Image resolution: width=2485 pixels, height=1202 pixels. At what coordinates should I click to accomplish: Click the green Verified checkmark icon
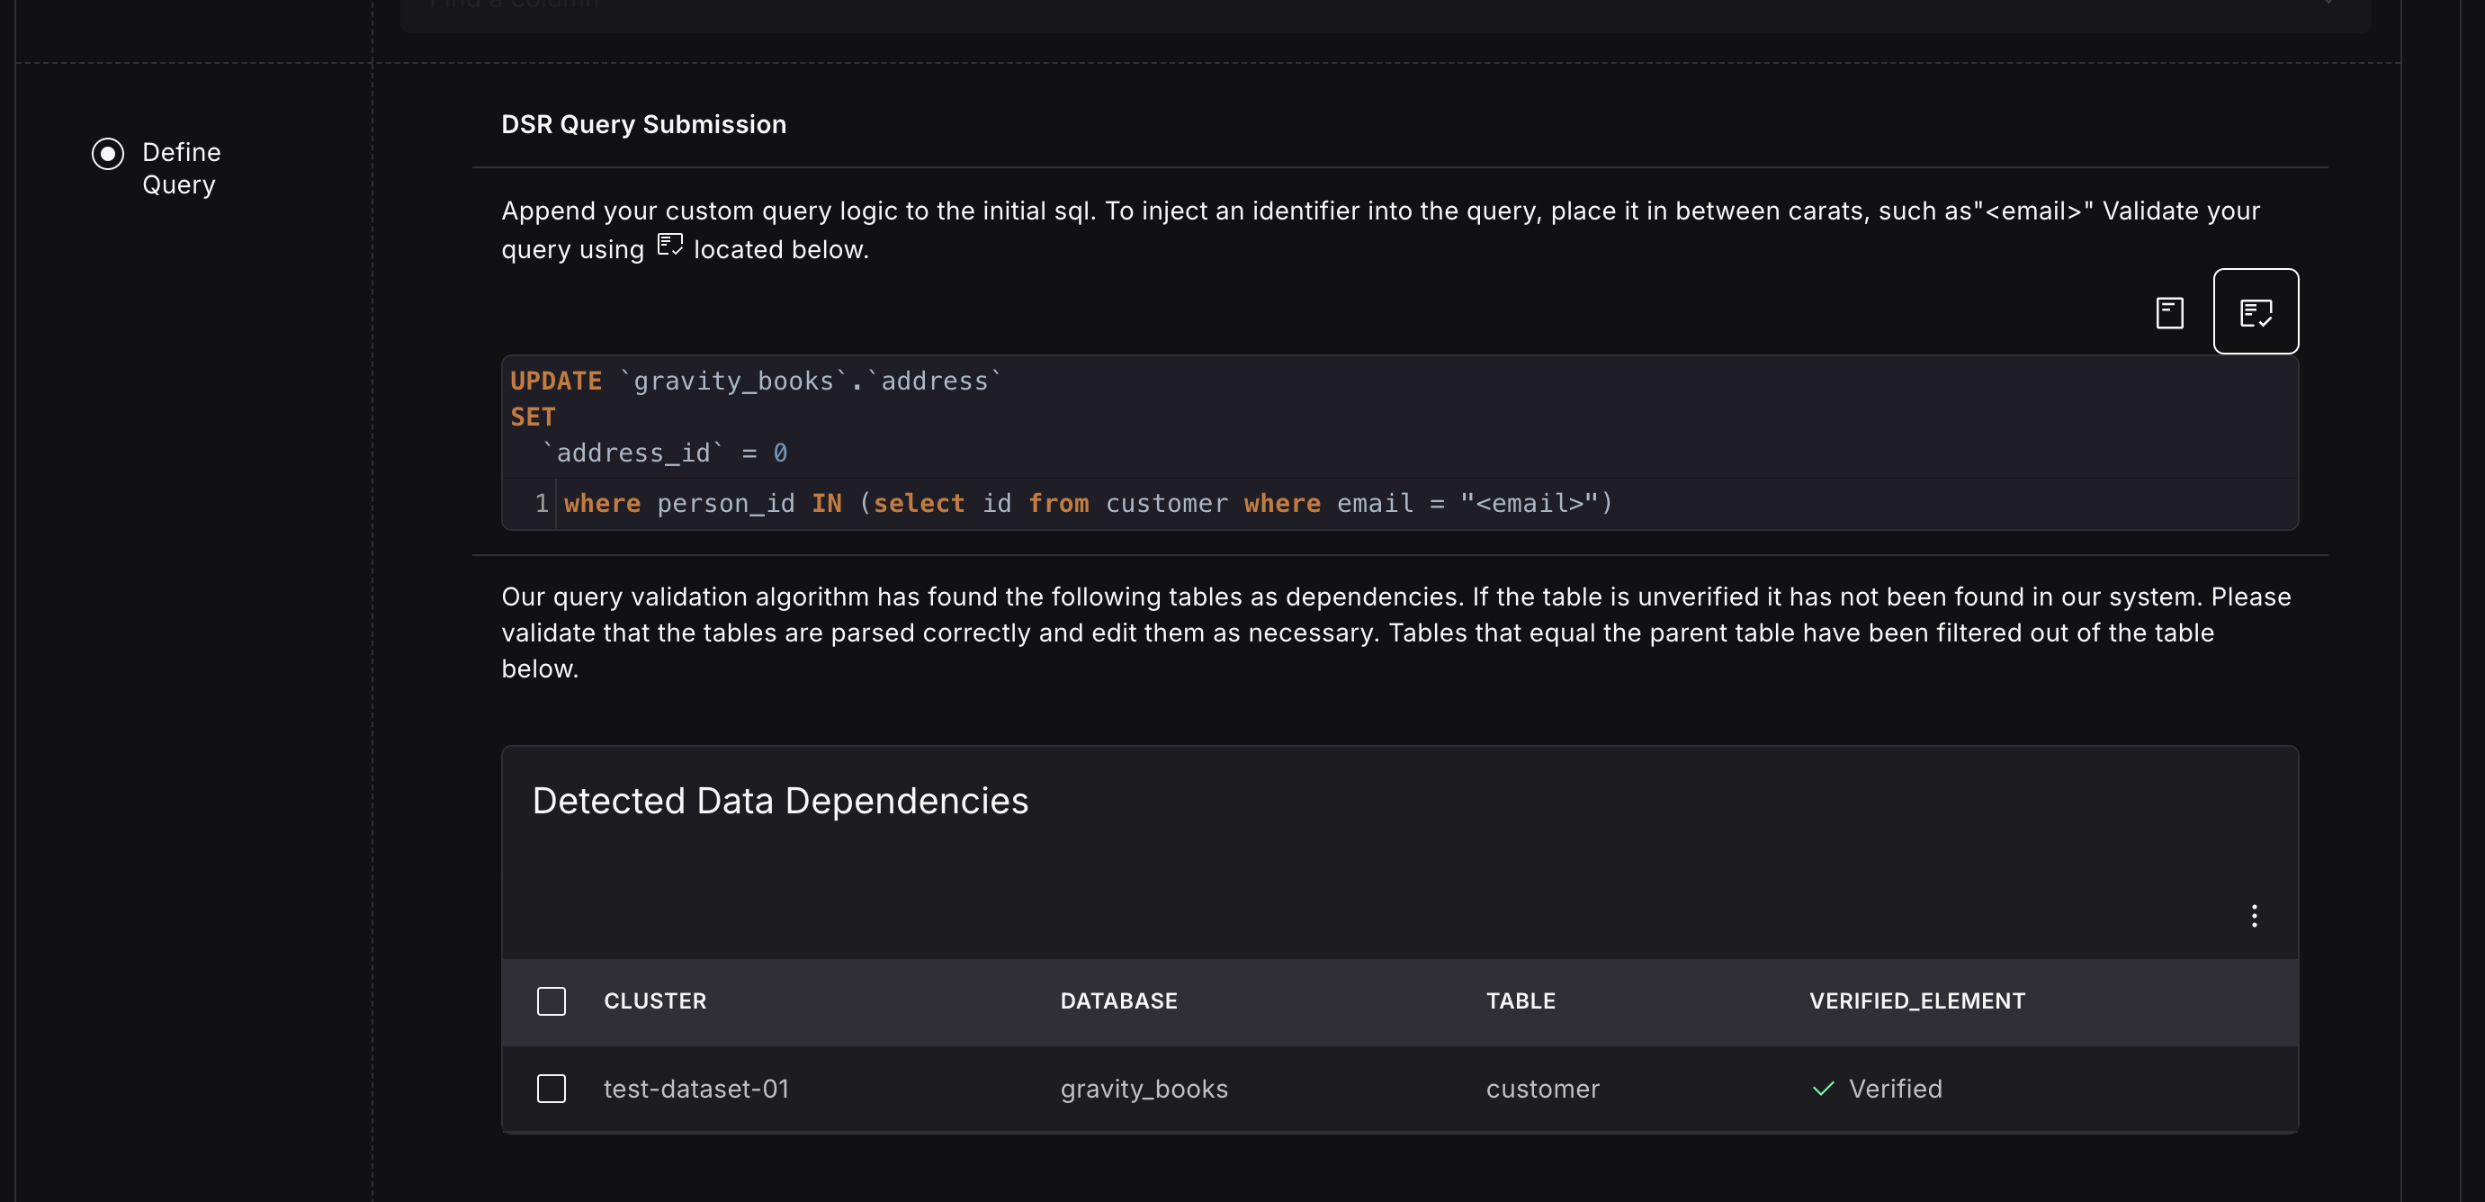1822,1088
